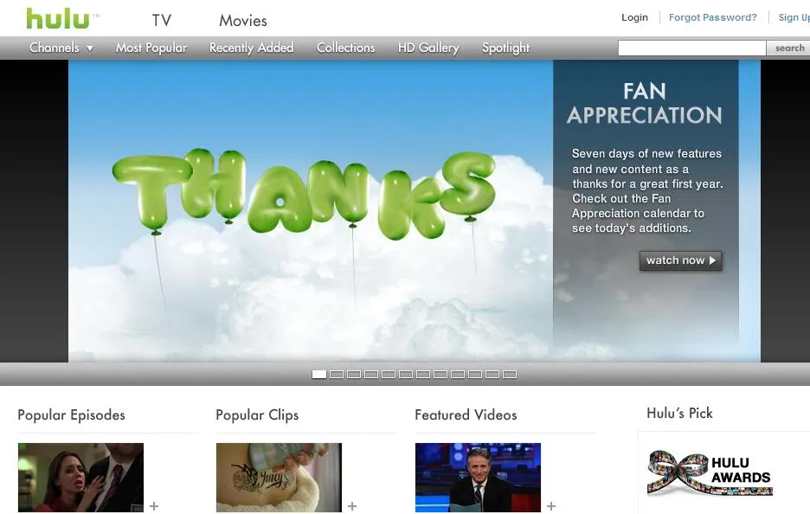
Task: Click the Forgot Password? link
Action: pos(713,17)
